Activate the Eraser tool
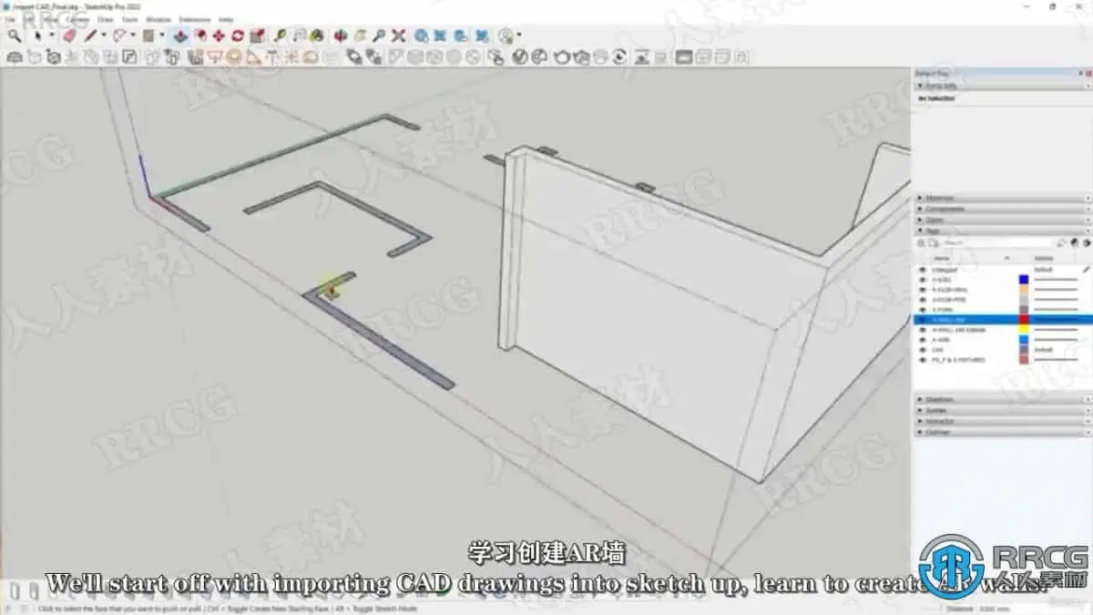 pyautogui.click(x=68, y=35)
